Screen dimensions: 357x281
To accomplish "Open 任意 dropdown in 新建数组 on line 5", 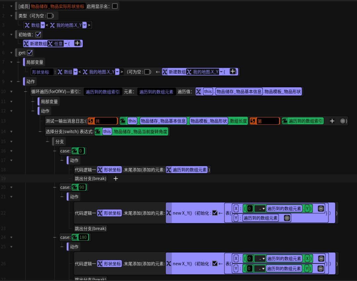I will pos(66,44).
